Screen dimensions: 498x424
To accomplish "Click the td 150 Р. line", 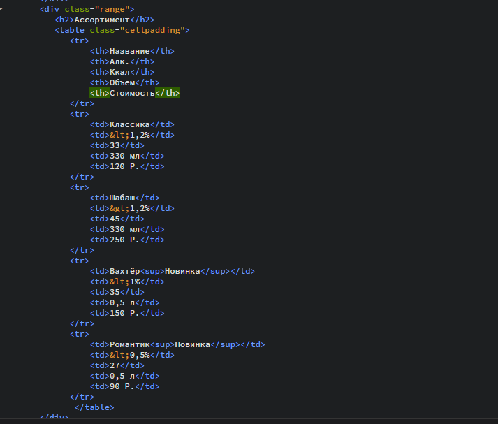I will coord(127,313).
